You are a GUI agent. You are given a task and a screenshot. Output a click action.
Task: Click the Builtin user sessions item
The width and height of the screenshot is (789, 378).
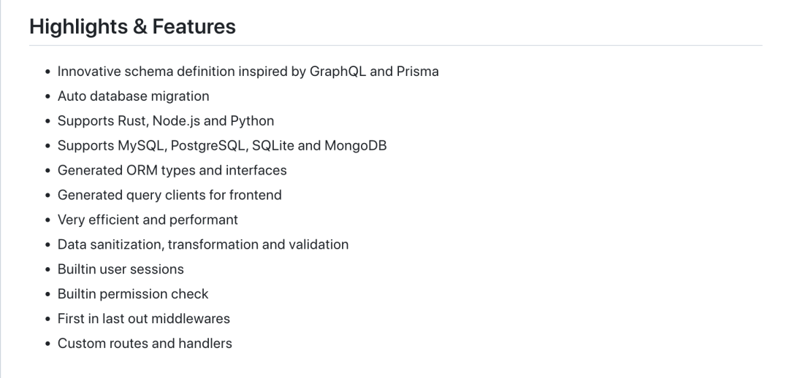point(121,269)
